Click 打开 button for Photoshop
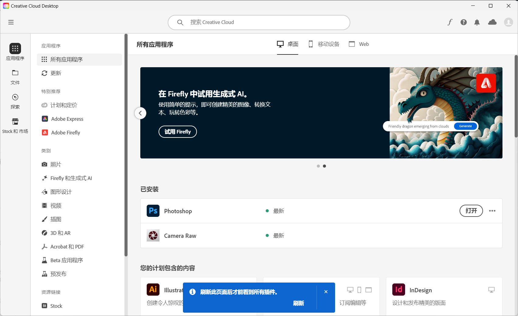Image resolution: width=518 pixels, height=316 pixels. click(x=471, y=211)
